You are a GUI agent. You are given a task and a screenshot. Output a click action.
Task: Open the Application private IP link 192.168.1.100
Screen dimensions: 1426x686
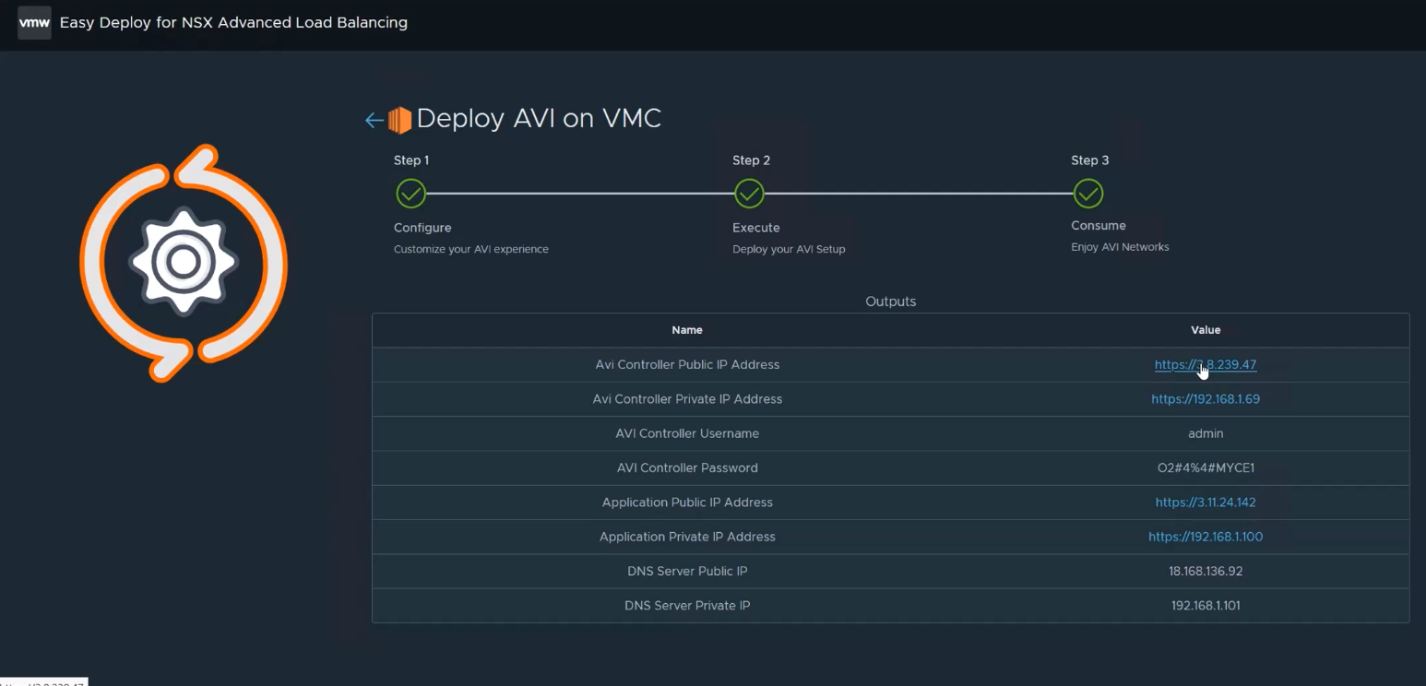pyautogui.click(x=1205, y=537)
